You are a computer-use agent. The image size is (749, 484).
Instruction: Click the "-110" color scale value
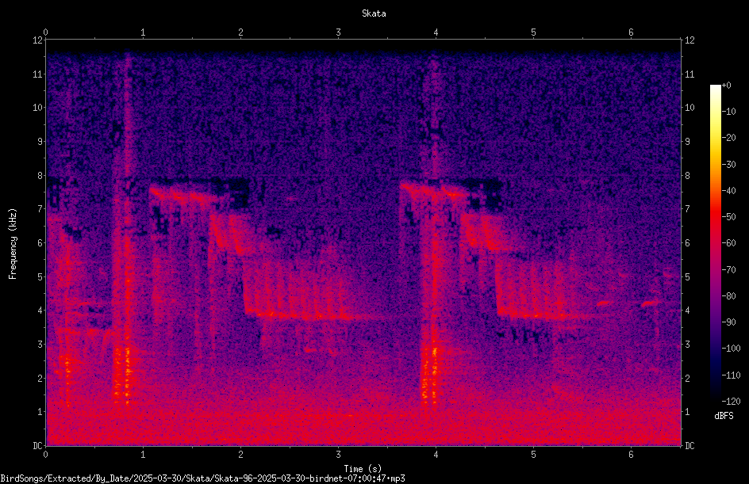pos(731,375)
